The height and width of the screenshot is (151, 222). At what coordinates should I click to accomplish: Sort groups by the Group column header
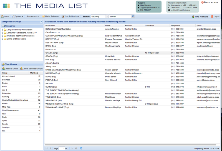tap(15, 73)
